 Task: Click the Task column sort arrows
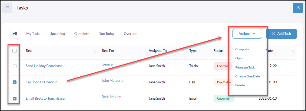pos(95,51)
